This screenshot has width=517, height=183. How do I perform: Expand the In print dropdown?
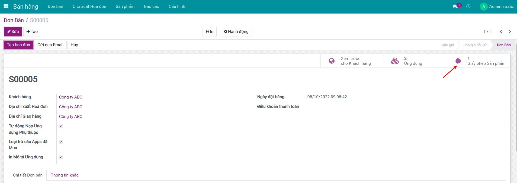click(209, 32)
